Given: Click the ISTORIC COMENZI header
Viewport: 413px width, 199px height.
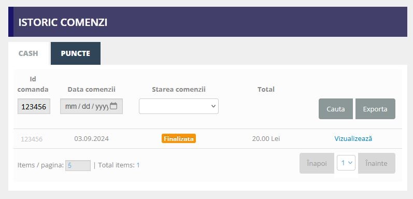Looking at the screenshot, I should (x=63, y=22).
